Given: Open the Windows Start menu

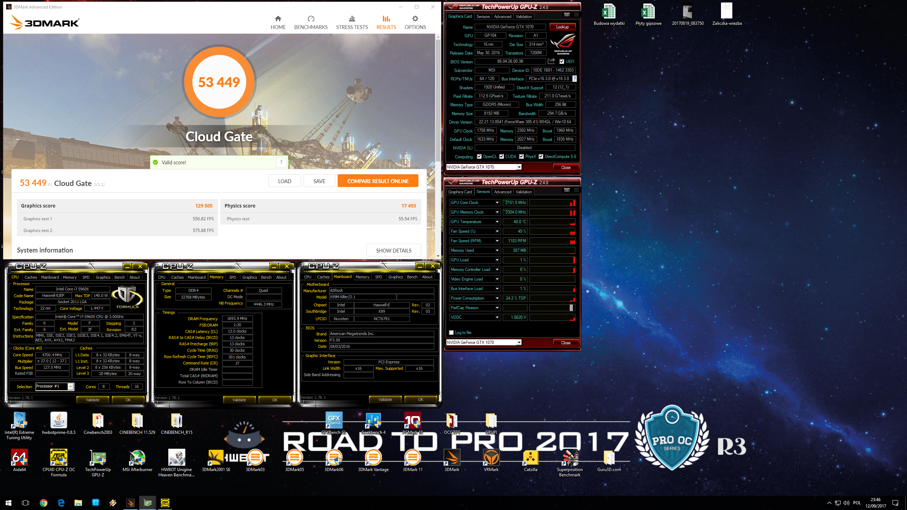Looking at the screenshot, I should click(x=9, y=503).
